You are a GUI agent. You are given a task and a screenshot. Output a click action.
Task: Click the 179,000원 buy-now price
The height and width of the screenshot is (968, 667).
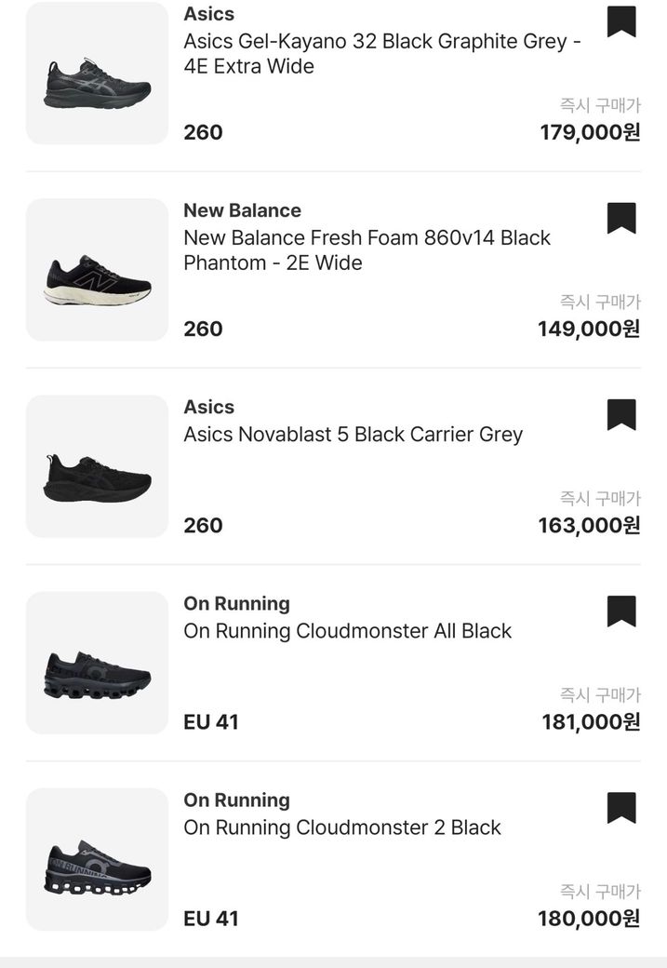(x=590, y=132)
